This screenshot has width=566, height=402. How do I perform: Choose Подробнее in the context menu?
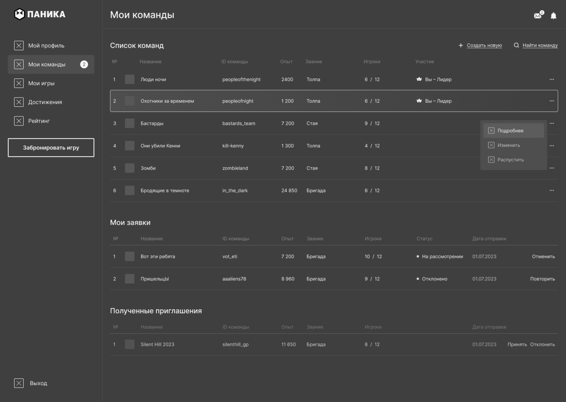point(510,131)
